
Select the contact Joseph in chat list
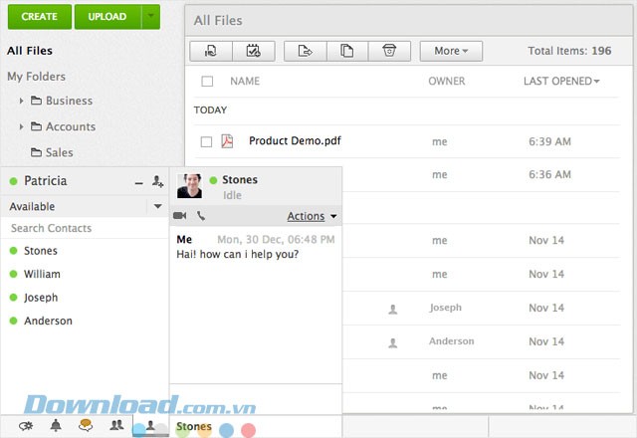click(x=41, y=298)
